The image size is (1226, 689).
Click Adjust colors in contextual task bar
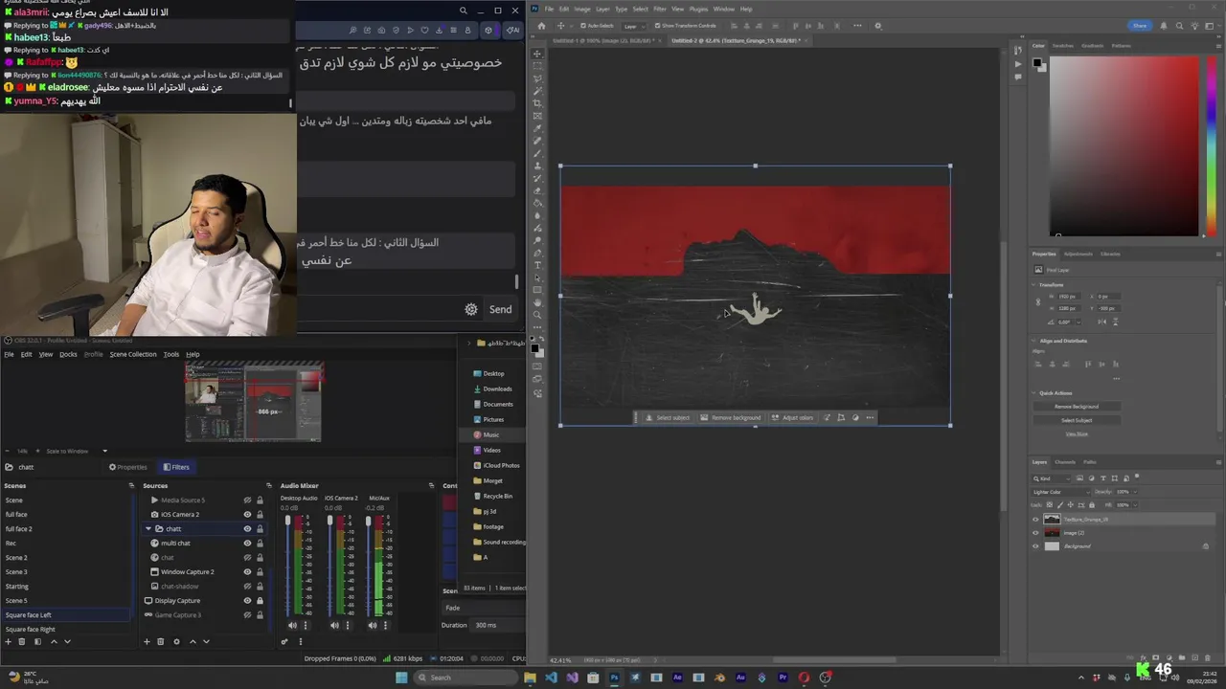click(x=793, y=417)
